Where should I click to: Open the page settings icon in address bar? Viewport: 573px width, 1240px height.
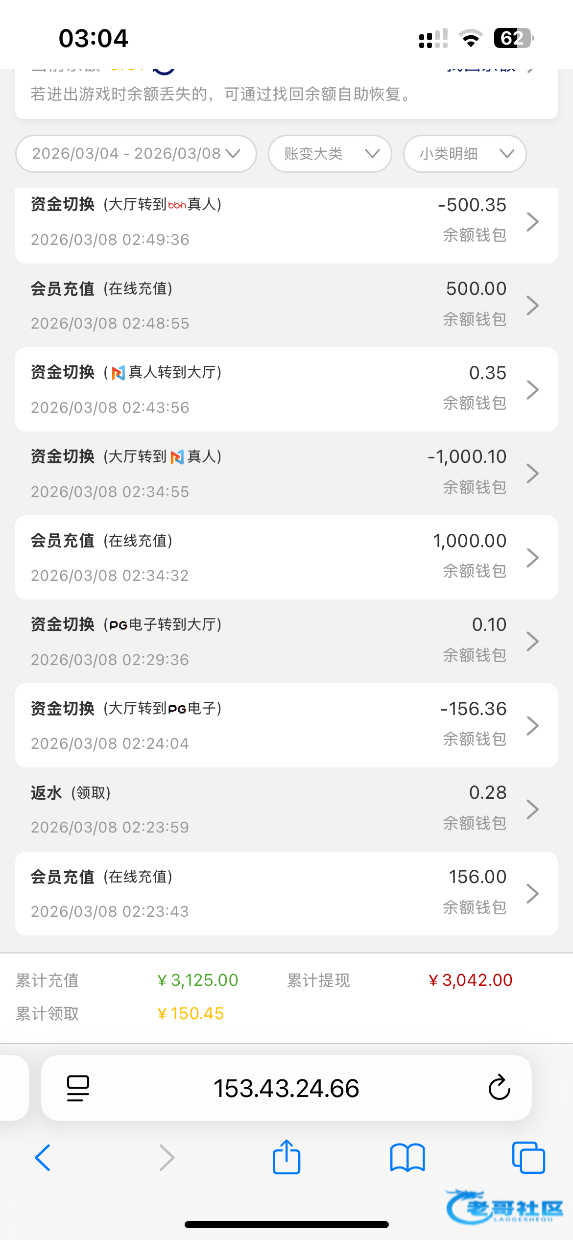click(x=78, y=1088)
